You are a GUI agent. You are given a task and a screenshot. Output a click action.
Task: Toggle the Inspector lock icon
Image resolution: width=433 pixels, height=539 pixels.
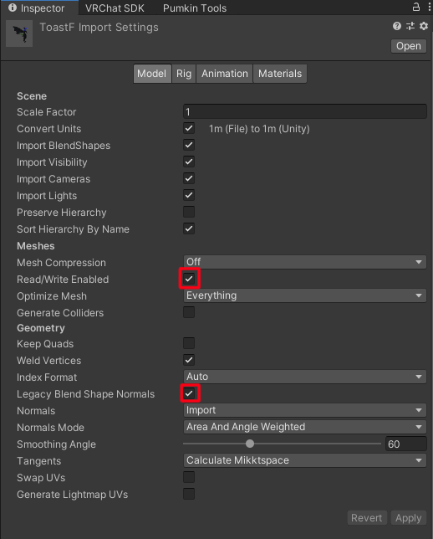click(x=416, y=7)
